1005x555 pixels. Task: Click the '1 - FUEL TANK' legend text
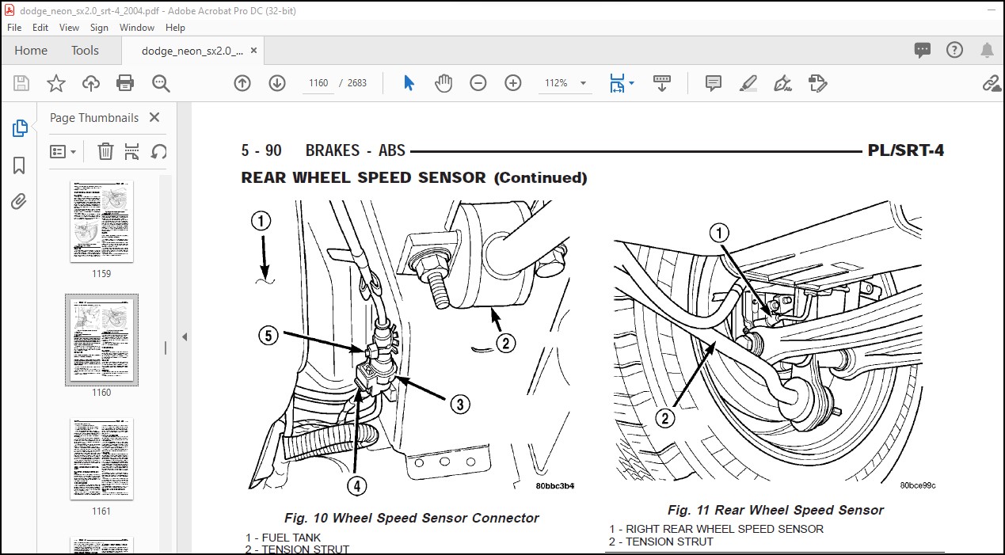click(283, 538)
